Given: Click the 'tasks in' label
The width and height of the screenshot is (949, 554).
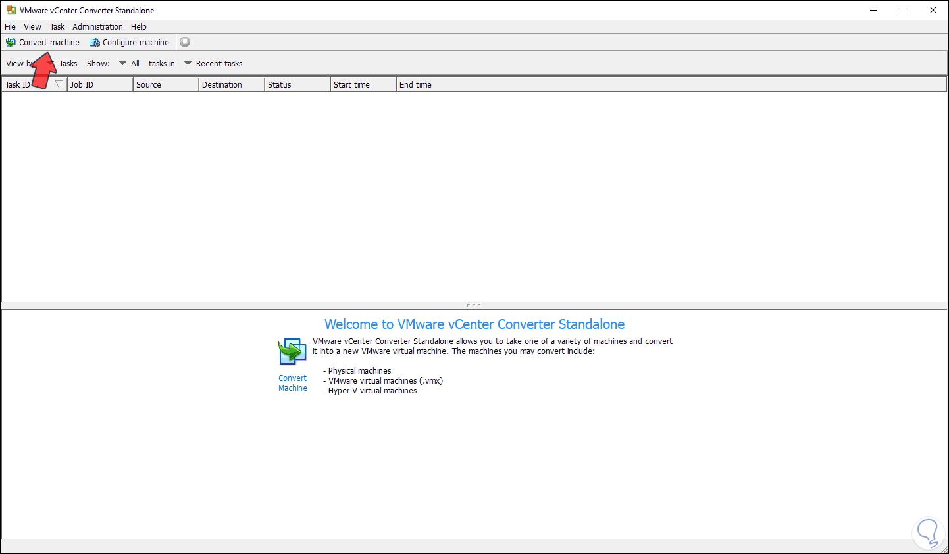Looking at the screenshot, I should point(162,64).
